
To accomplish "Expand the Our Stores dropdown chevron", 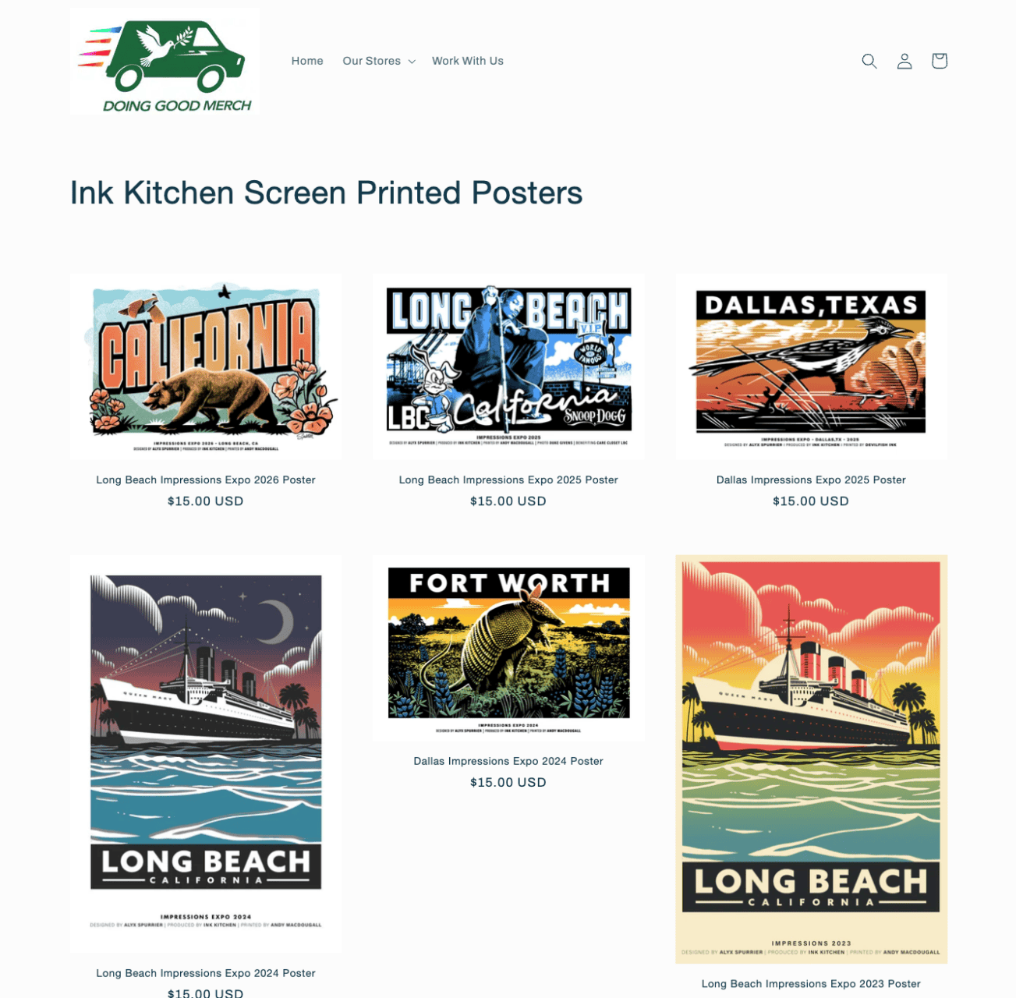I will [412, 62].
